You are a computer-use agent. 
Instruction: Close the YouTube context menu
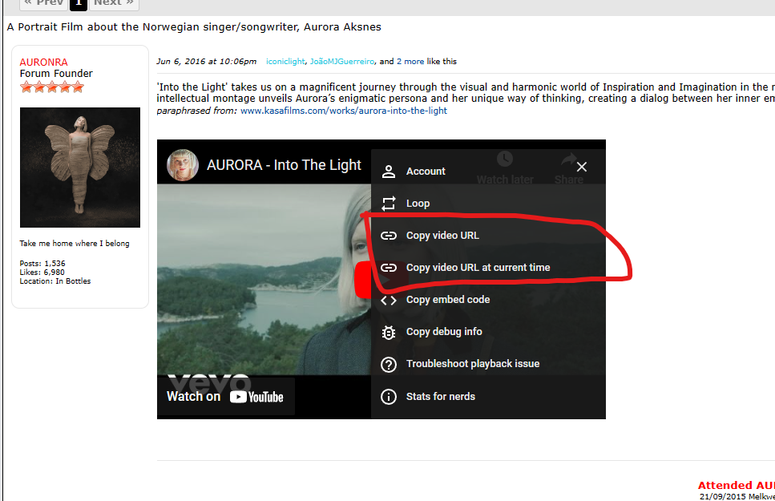coord(582,168)
